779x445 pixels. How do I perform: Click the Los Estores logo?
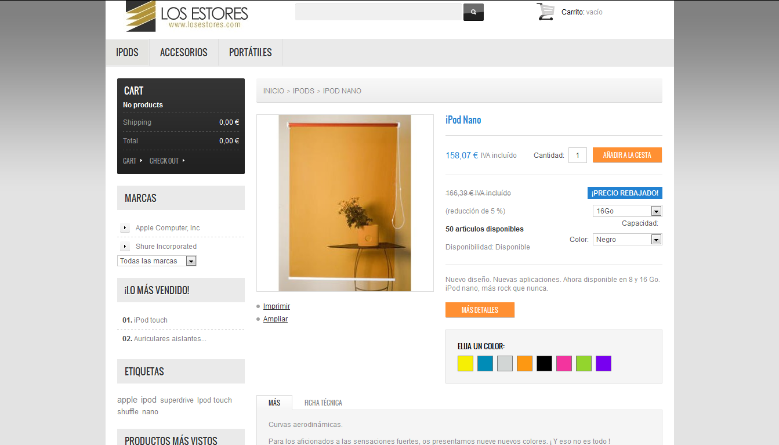pyautogui.click(x=187, y=16)
